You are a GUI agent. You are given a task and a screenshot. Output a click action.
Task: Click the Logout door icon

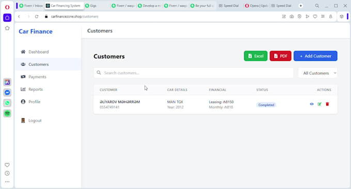[23, 120]
